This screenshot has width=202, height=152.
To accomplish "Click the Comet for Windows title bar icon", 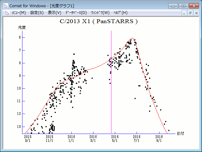I will 6,6.
